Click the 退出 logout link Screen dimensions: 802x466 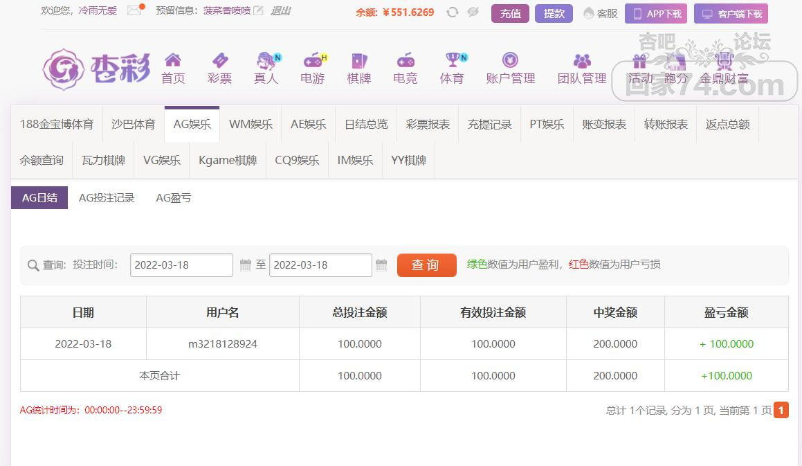click(280, 11)
